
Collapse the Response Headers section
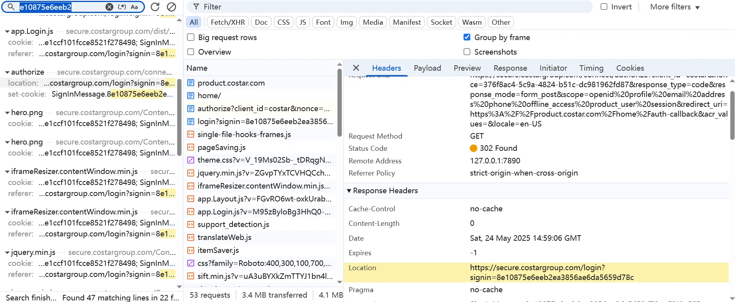pyautogui.click(x=349, y=190)
